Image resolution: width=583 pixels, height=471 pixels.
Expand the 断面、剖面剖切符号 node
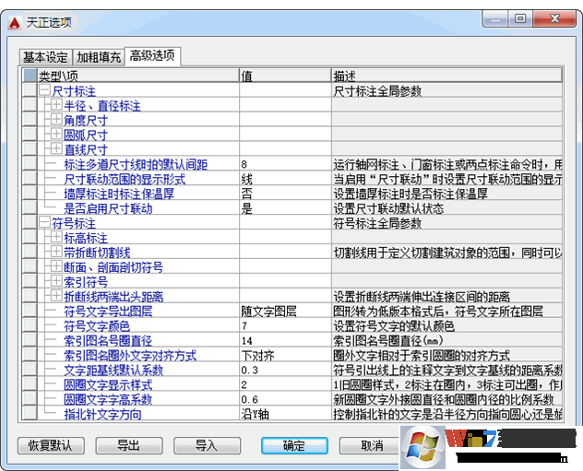click(x=56, y=266)
